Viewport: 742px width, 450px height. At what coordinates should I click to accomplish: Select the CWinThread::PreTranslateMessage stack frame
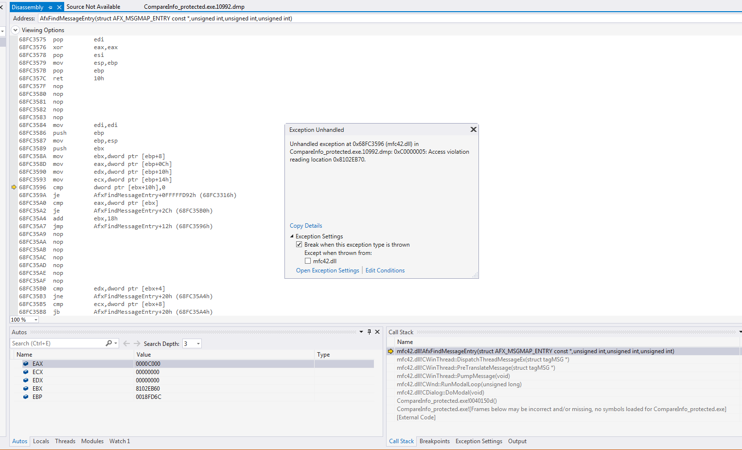476,368
